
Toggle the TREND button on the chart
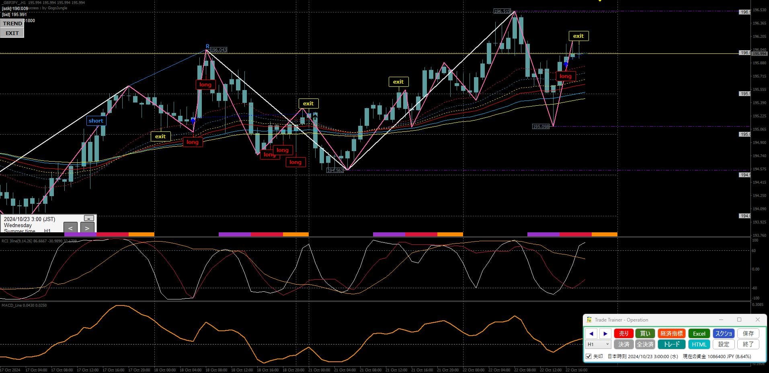[12, 23]
